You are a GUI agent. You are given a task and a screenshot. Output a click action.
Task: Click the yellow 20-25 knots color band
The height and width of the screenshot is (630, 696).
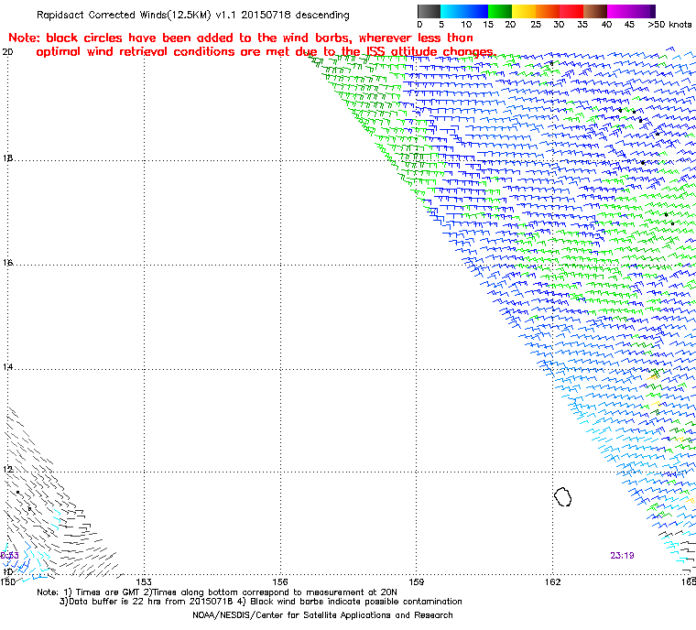[524, 11]
